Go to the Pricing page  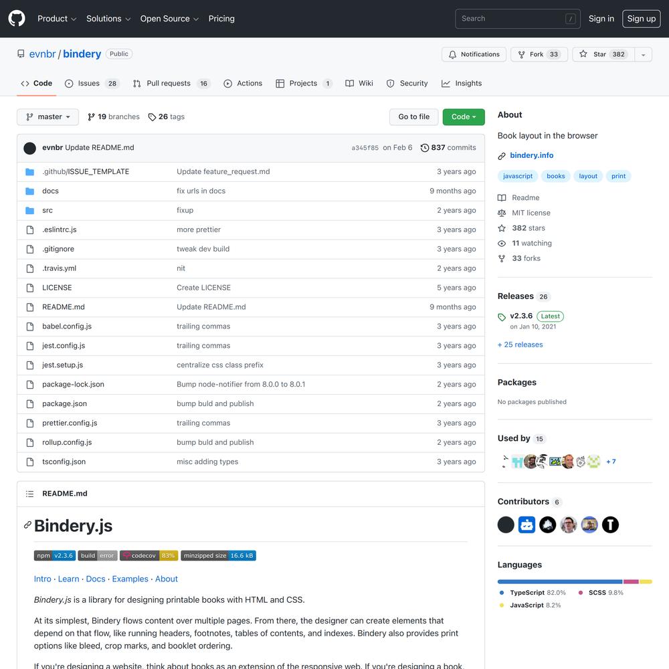(x=221, y=19)
